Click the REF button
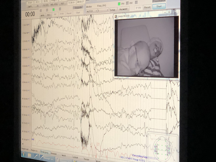This screenshot has height=162, width=216. pyautogui.click(x=63, y=4)
